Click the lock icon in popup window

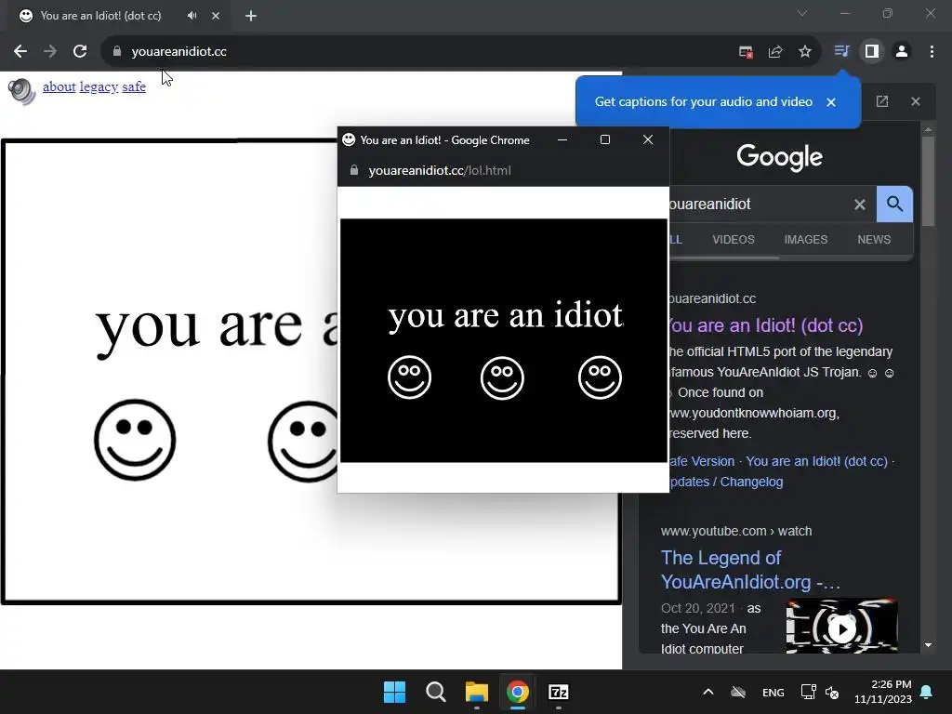[354, 171]
